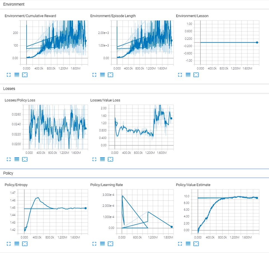
Task: Fit domain to data on Episode Length
Action: (111, 75)
